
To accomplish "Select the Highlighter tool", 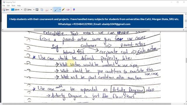I will tap(63, 10).
